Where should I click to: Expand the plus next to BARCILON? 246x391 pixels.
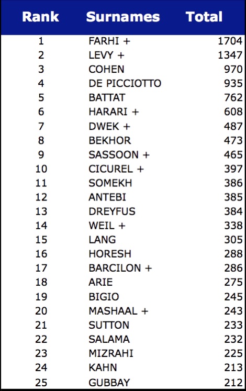(x=148, y=269)
